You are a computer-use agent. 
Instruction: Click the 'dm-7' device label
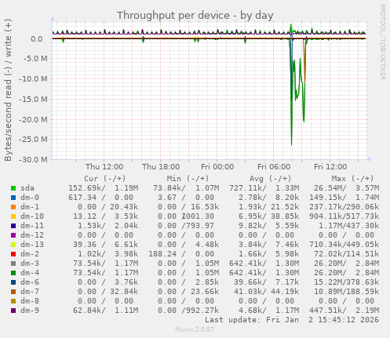pyautogui.click(x=30, y=292)
